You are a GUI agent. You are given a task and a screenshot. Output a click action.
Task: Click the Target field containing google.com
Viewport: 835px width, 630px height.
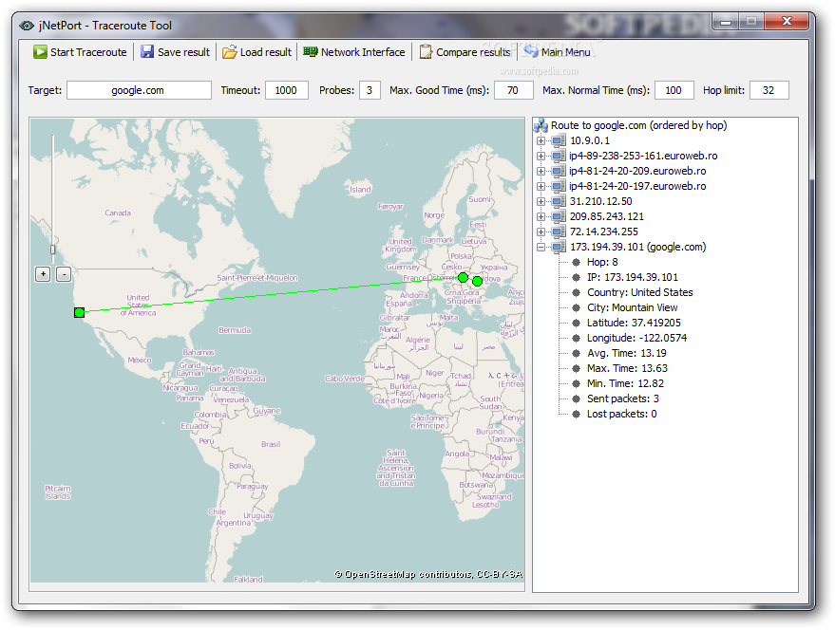coord(139,90)
